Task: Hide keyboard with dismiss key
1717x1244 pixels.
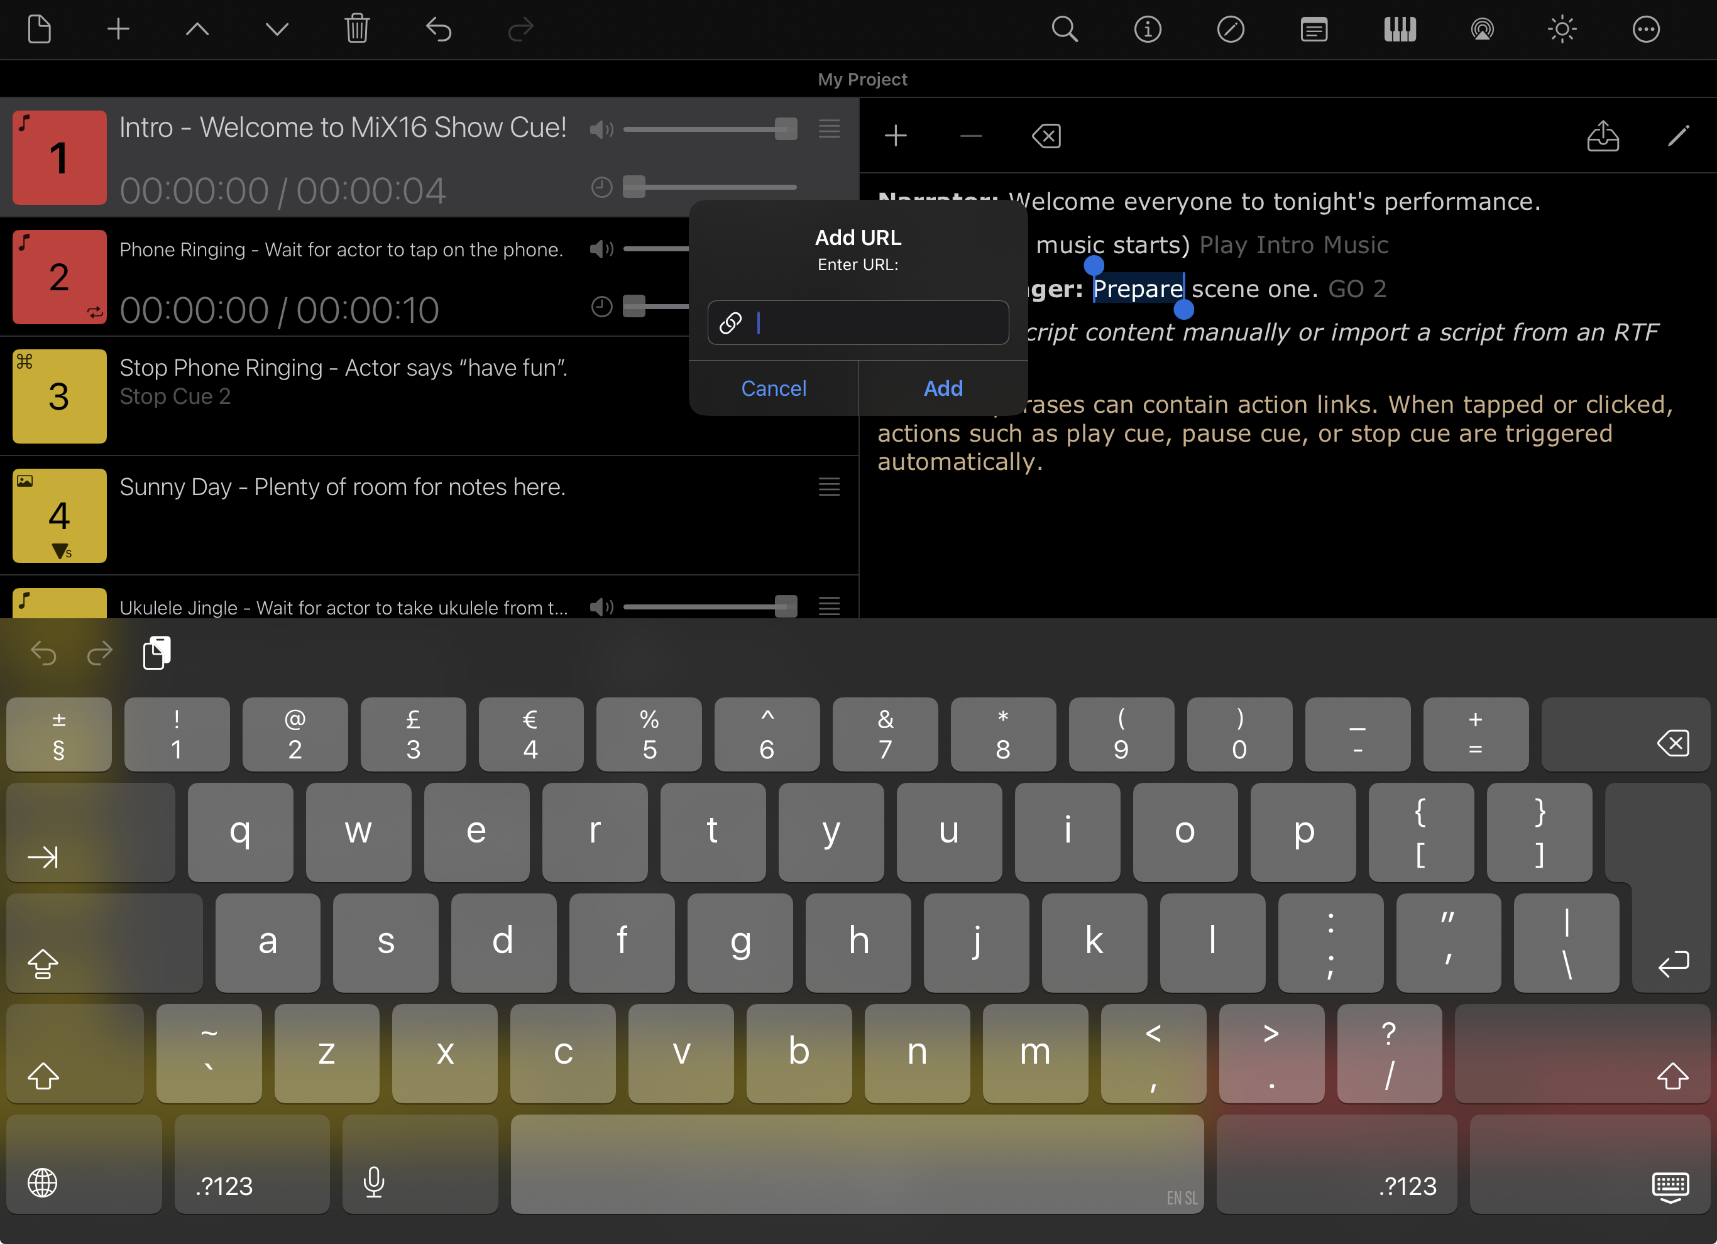Action: [1590, 1164]
